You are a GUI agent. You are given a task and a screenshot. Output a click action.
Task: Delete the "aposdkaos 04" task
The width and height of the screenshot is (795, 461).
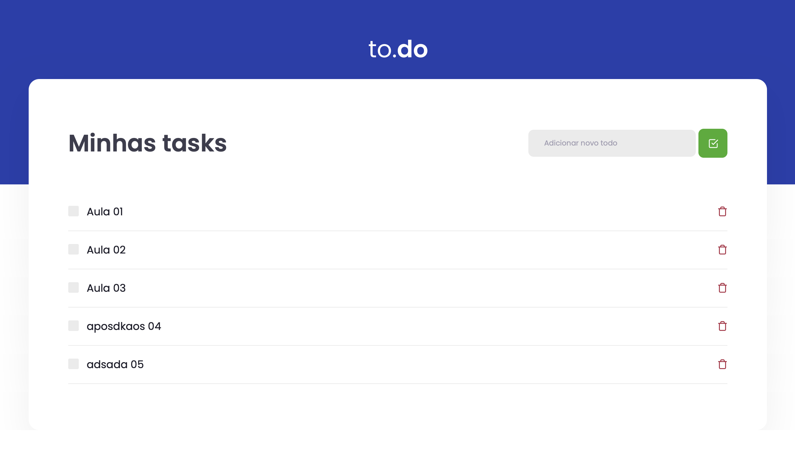[722, 326]
